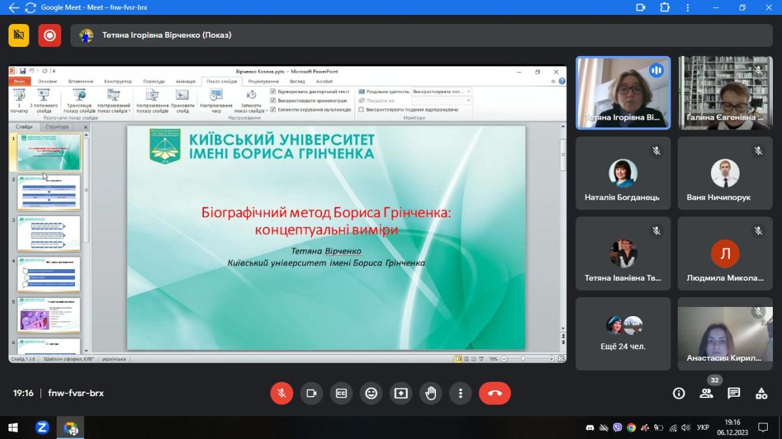Toggle the camera button in Meet
This screenshot has height=439, width=782.
[311, 393]
